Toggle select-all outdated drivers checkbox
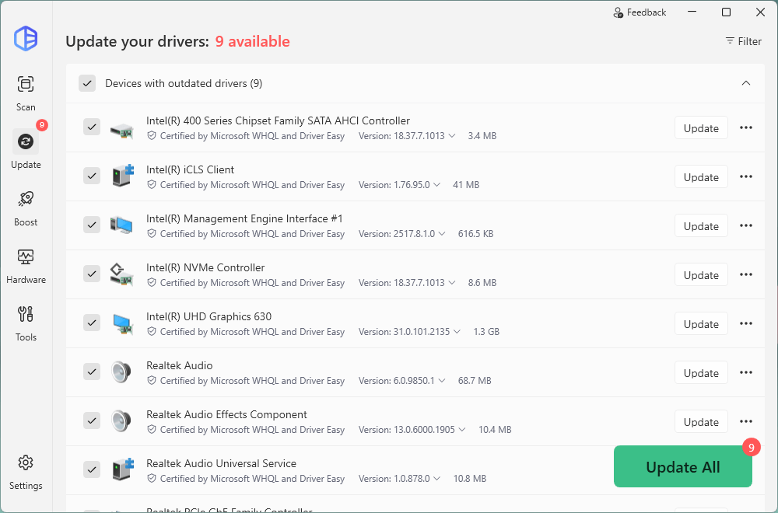The height and width of the screenshot is (513, 778). [87, 83]
